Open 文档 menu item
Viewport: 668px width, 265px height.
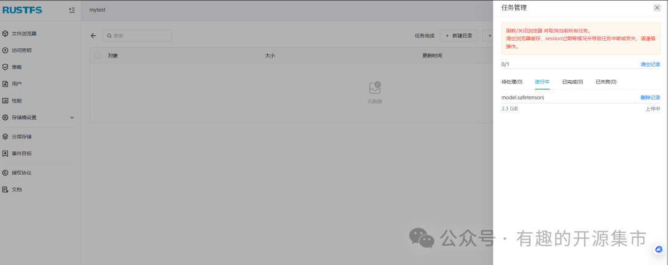click(x=17, y=189)
